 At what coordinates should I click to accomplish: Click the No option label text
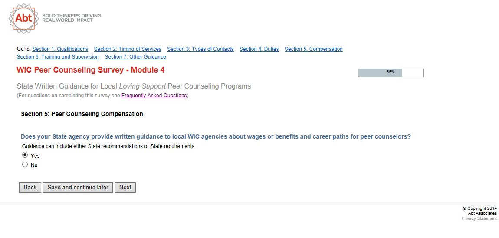click(34, 165)
